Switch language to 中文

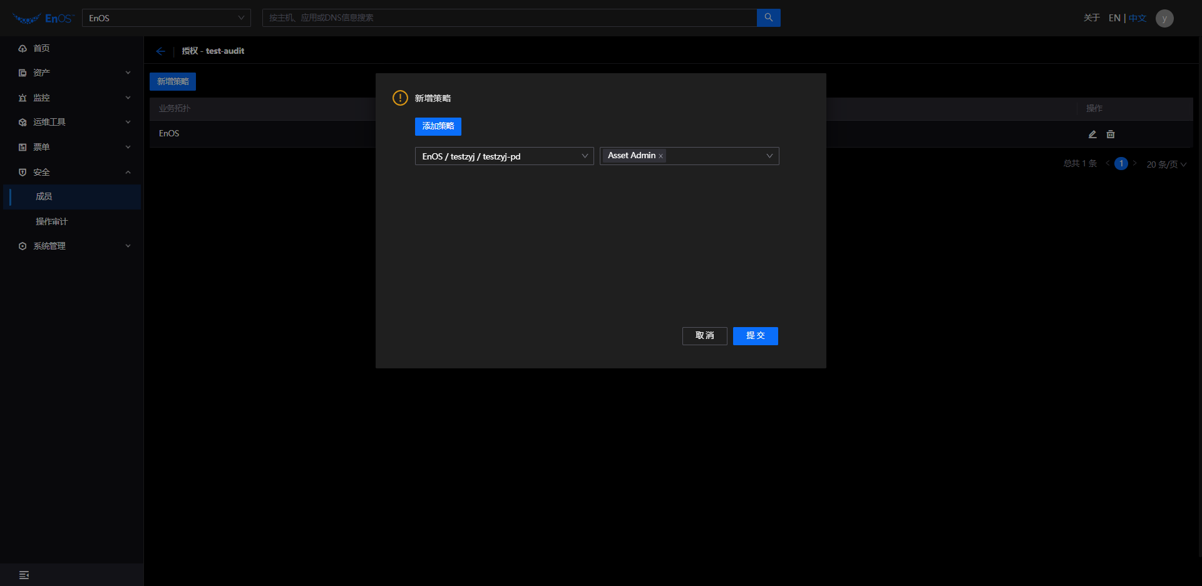tap(1138, 18)
